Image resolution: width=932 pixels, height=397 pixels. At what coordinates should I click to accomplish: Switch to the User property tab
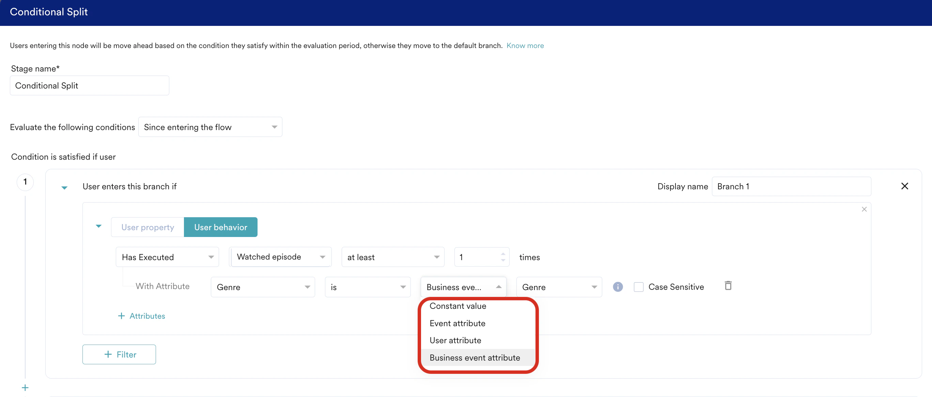click(147, 227)
